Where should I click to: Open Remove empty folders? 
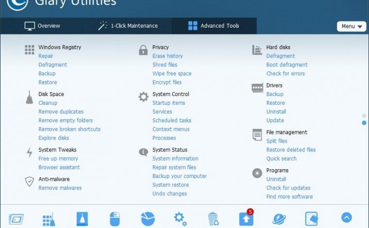pos(66,120)
